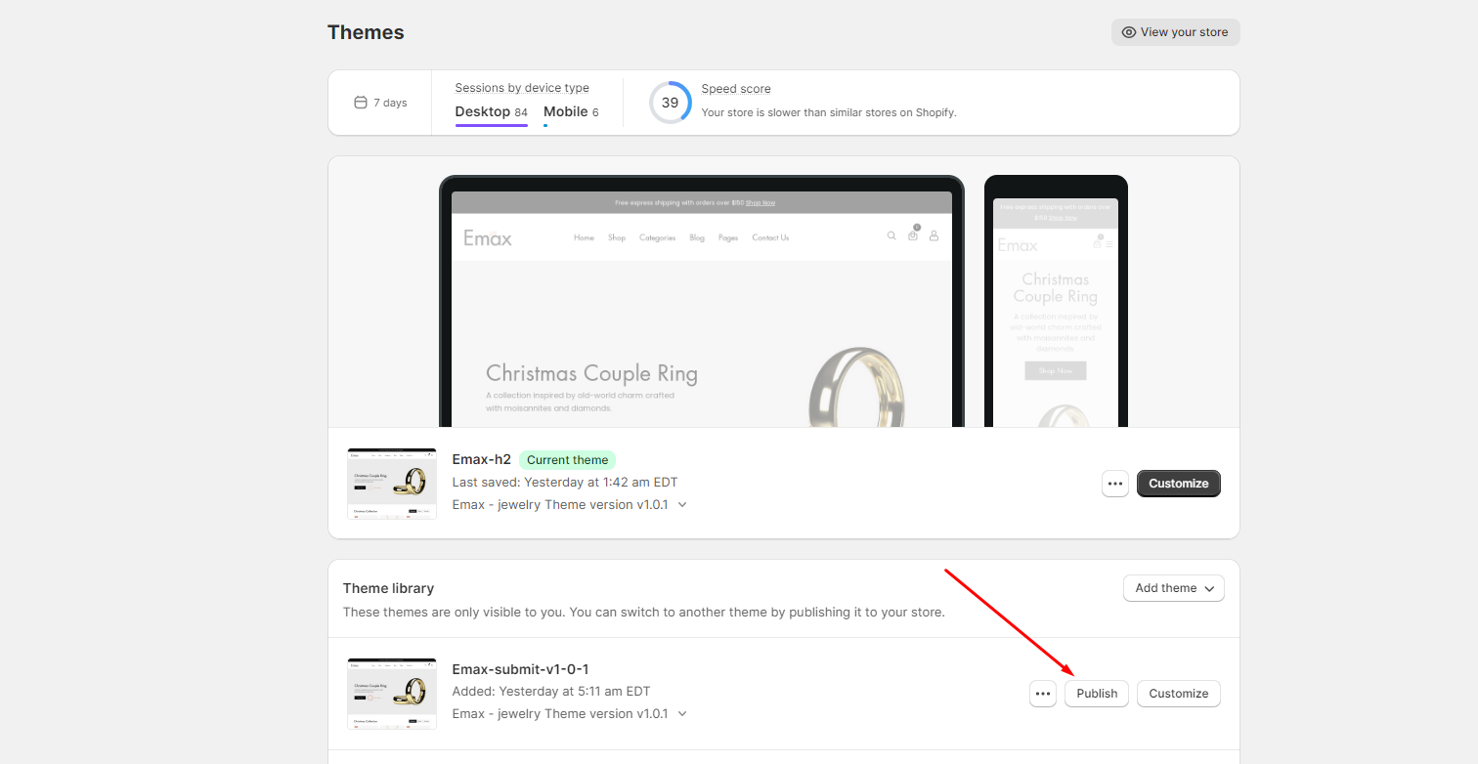Expand Emax-h2 theme version chevron
Screen dimensions: 1478x764
682,505
